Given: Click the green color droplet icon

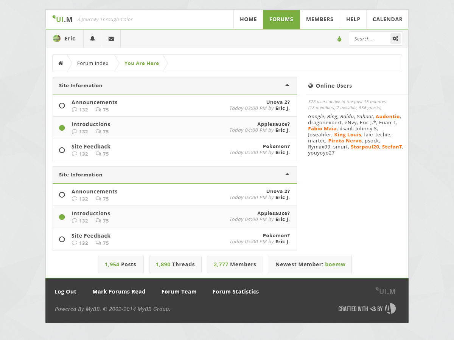Looking at the screenshot, I should tap(339, 39).
